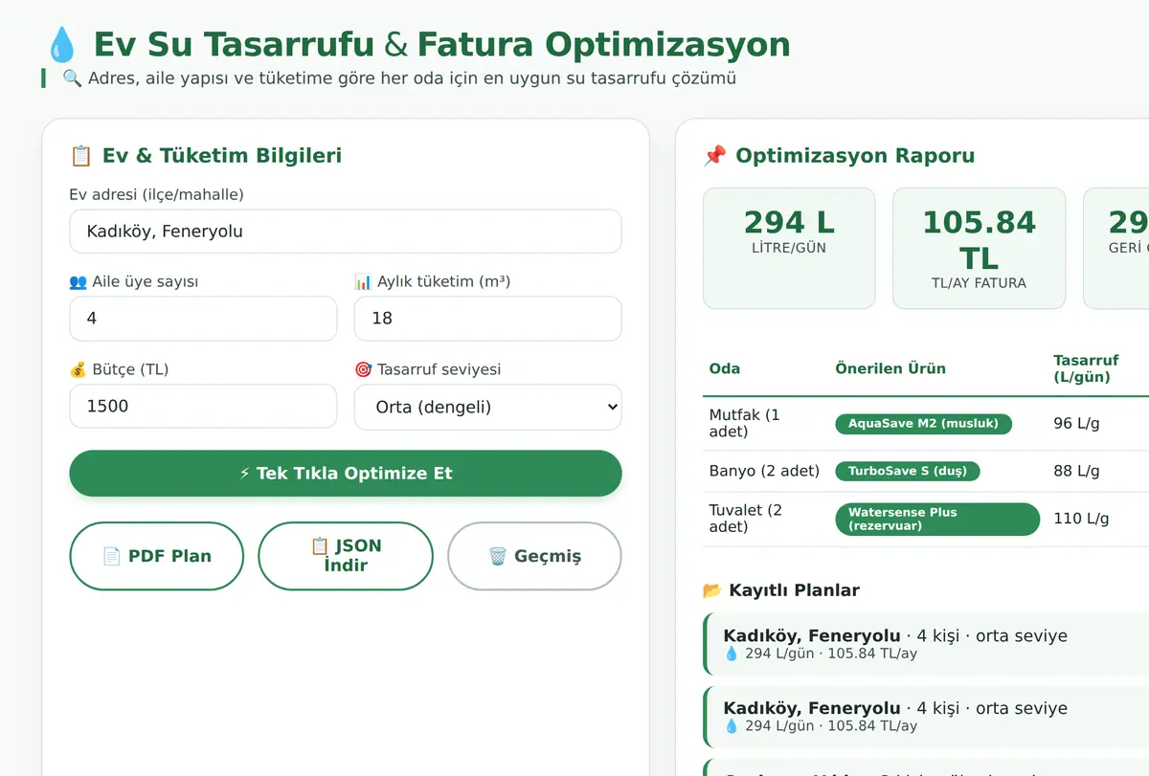The width and height of the screenshot is (1149, 776).
Task: Click the family icon next to Aile üye sayısı
Action: 78,282
